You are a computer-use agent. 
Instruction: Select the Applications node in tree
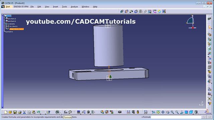9,32
